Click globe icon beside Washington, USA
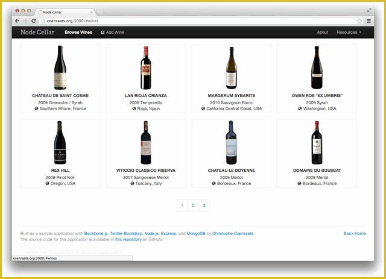Screen dimensions: 386x279 300,108
